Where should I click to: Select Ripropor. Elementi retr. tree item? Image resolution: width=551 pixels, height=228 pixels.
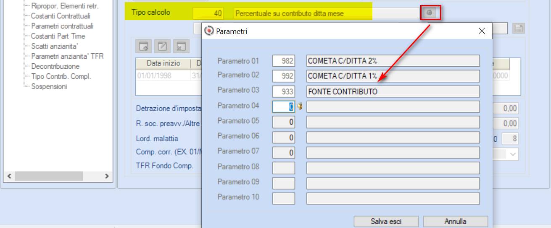(65, 6)
